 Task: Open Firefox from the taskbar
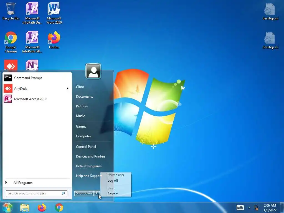pyautogui.click(x=42, y=207)
